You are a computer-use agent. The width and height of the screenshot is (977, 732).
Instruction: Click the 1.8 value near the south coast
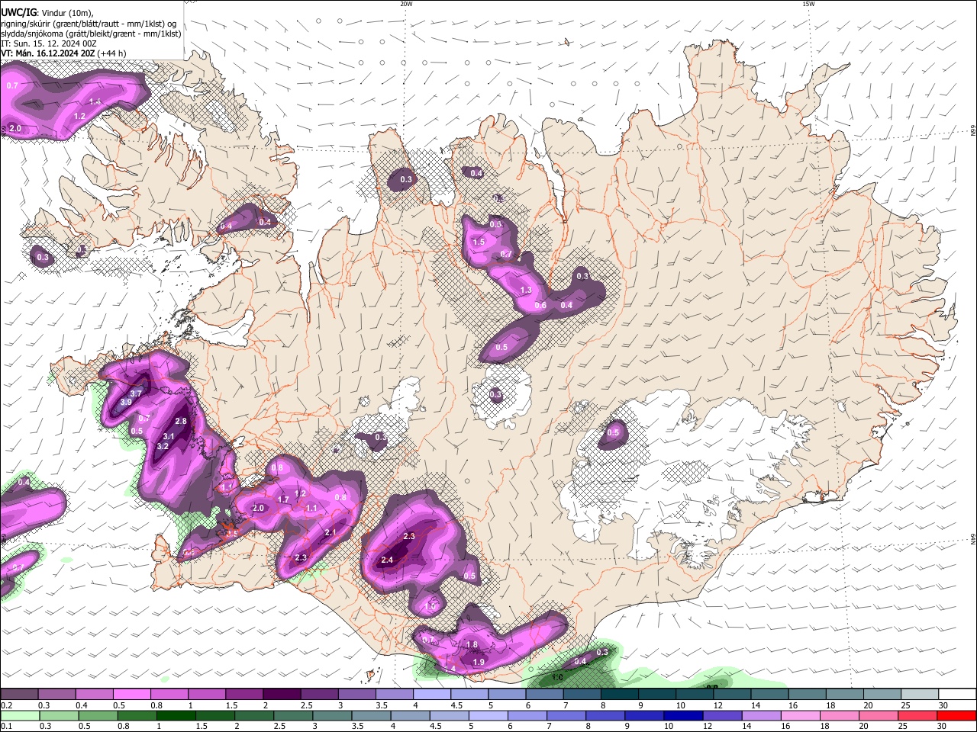point(472,644)
